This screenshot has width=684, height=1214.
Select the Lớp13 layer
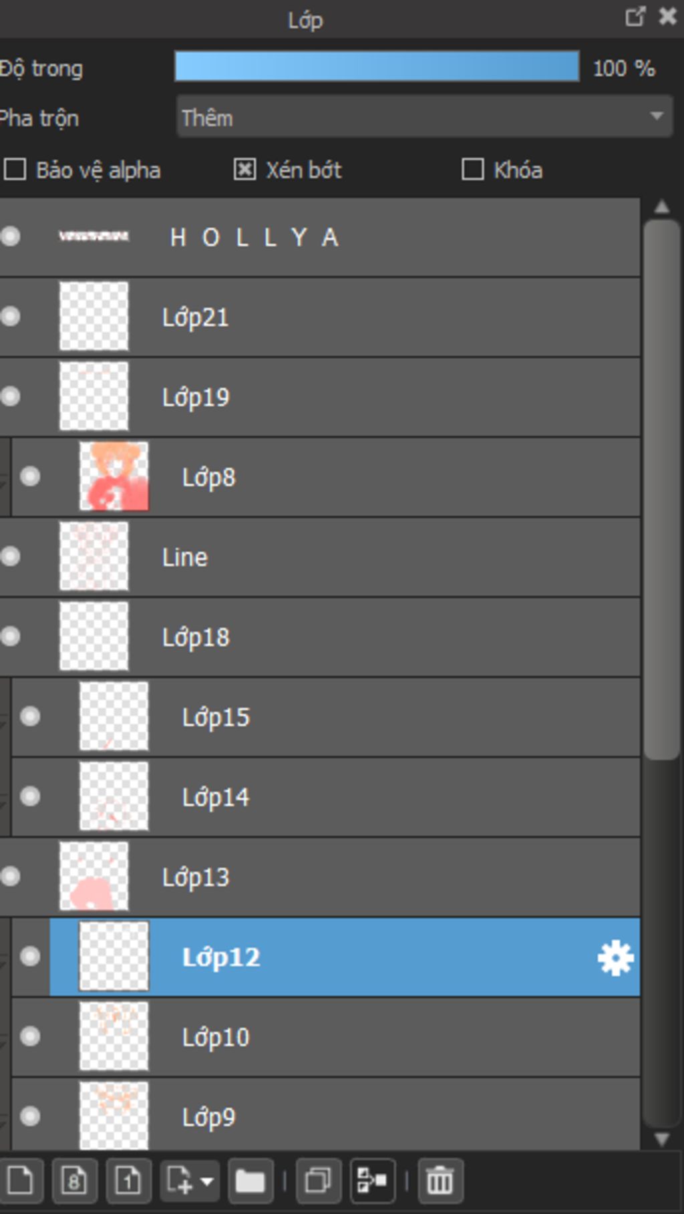click(319, 877)
